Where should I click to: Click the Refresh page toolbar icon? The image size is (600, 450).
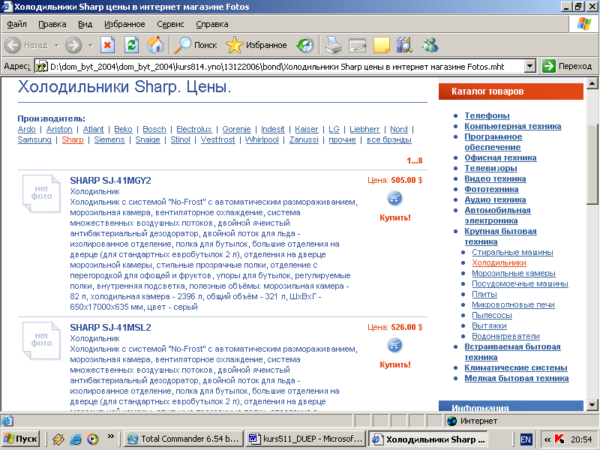tap(131, 45)
